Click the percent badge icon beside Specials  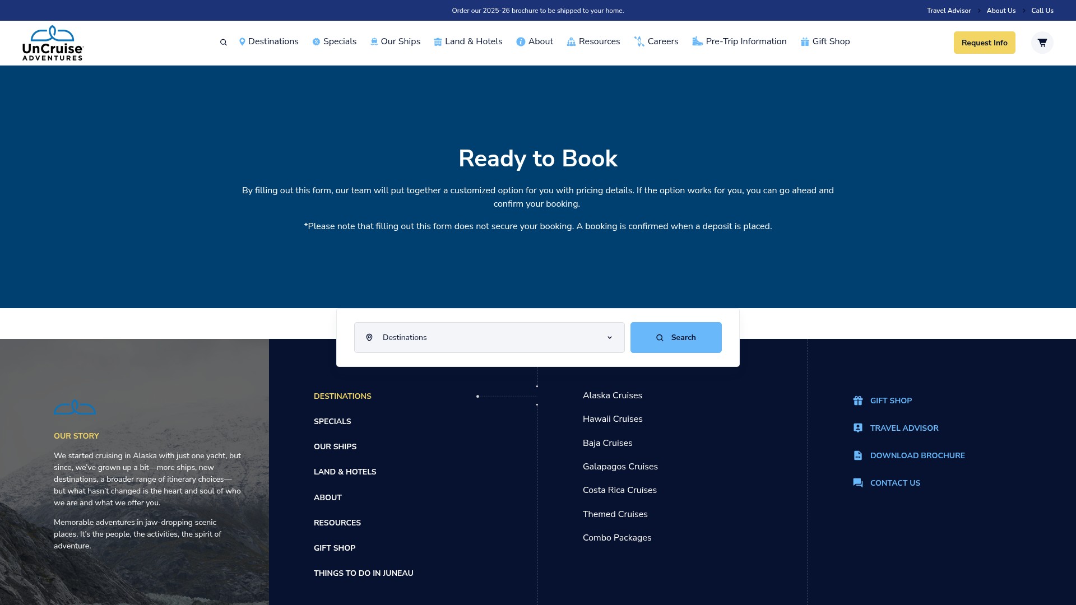tap(316, 42)
